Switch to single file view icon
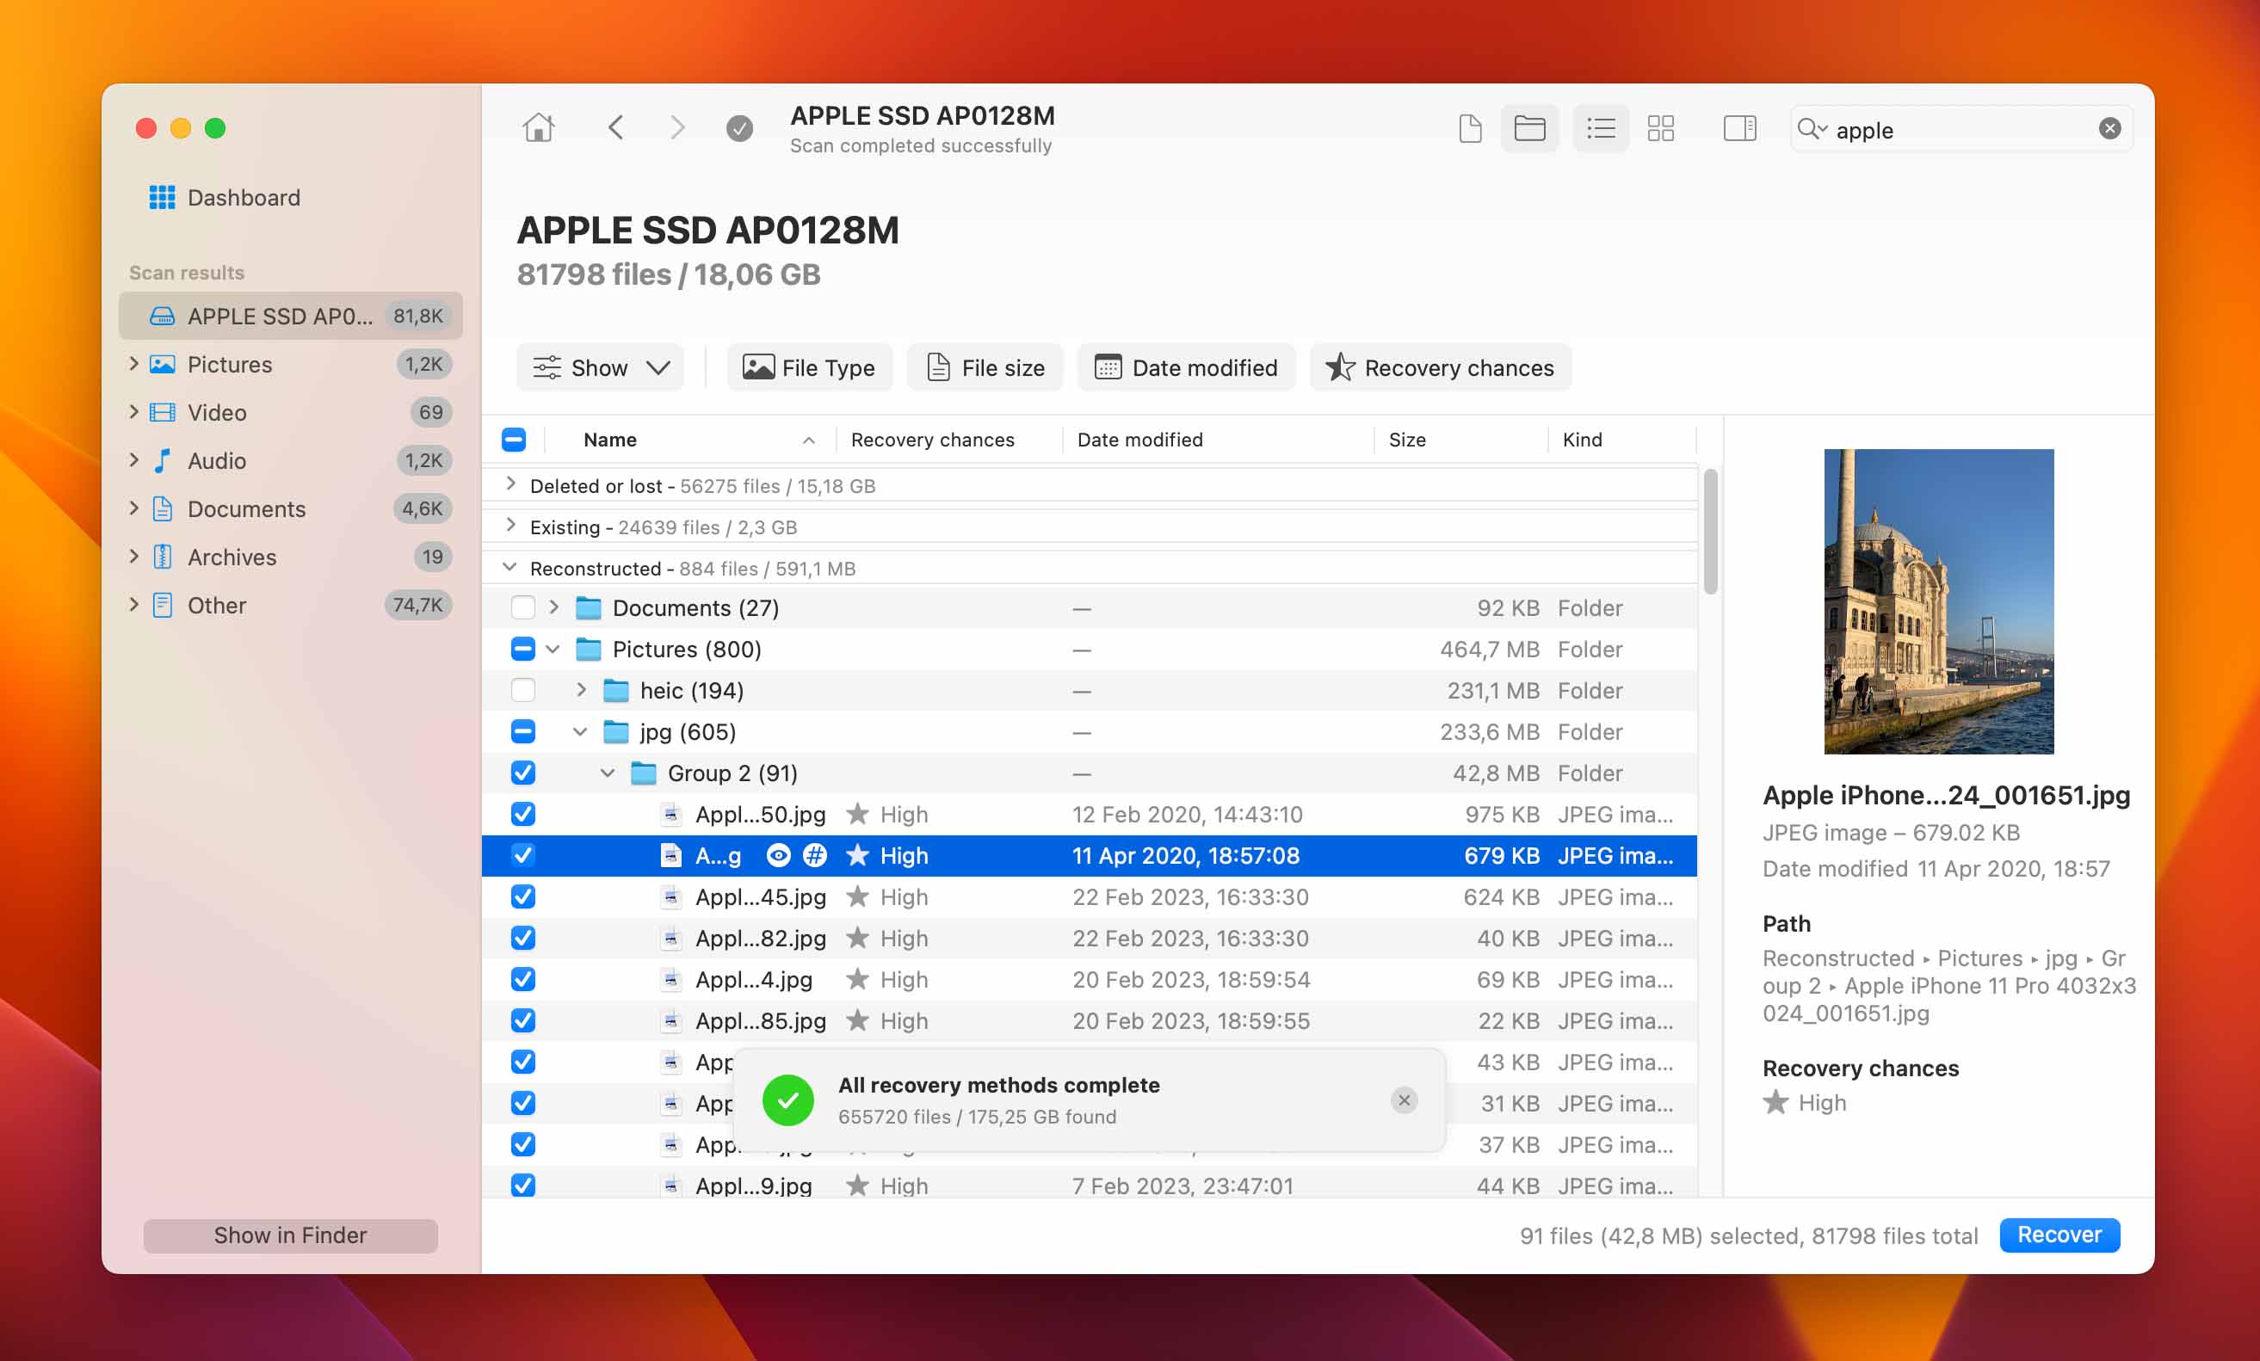The height and width of the screenshot is (1361, 2260). (x=1469, y=128)
